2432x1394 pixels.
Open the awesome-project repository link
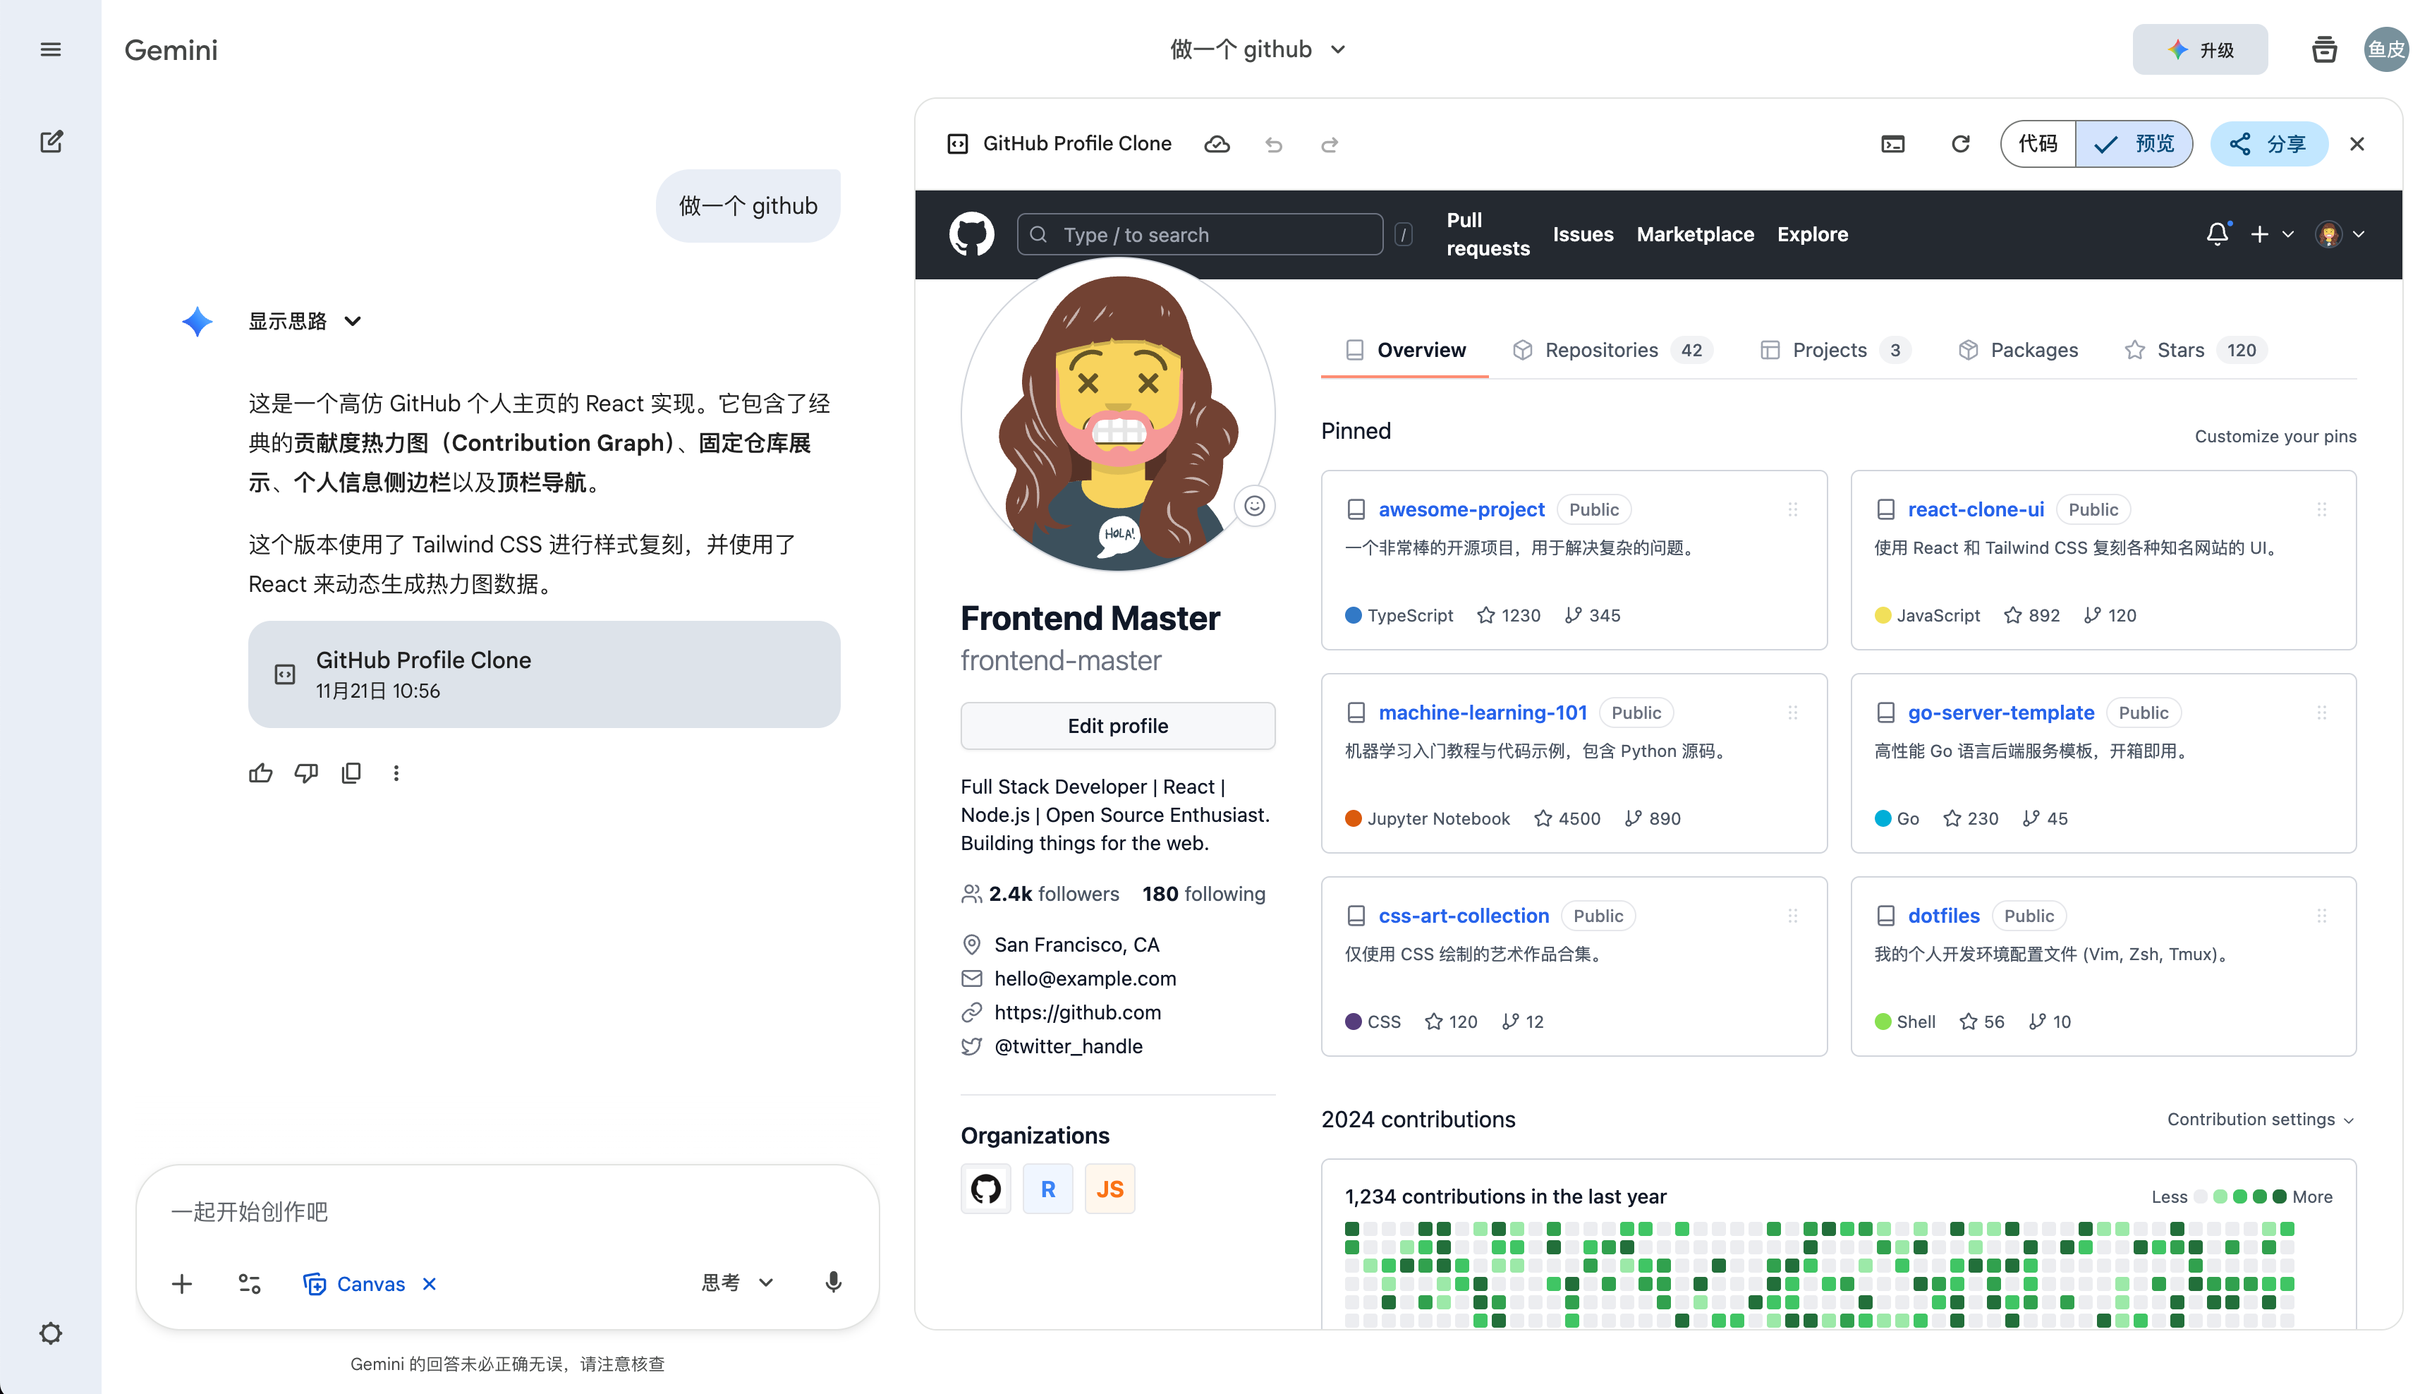pyautogui.click(x=1461, y=509)
